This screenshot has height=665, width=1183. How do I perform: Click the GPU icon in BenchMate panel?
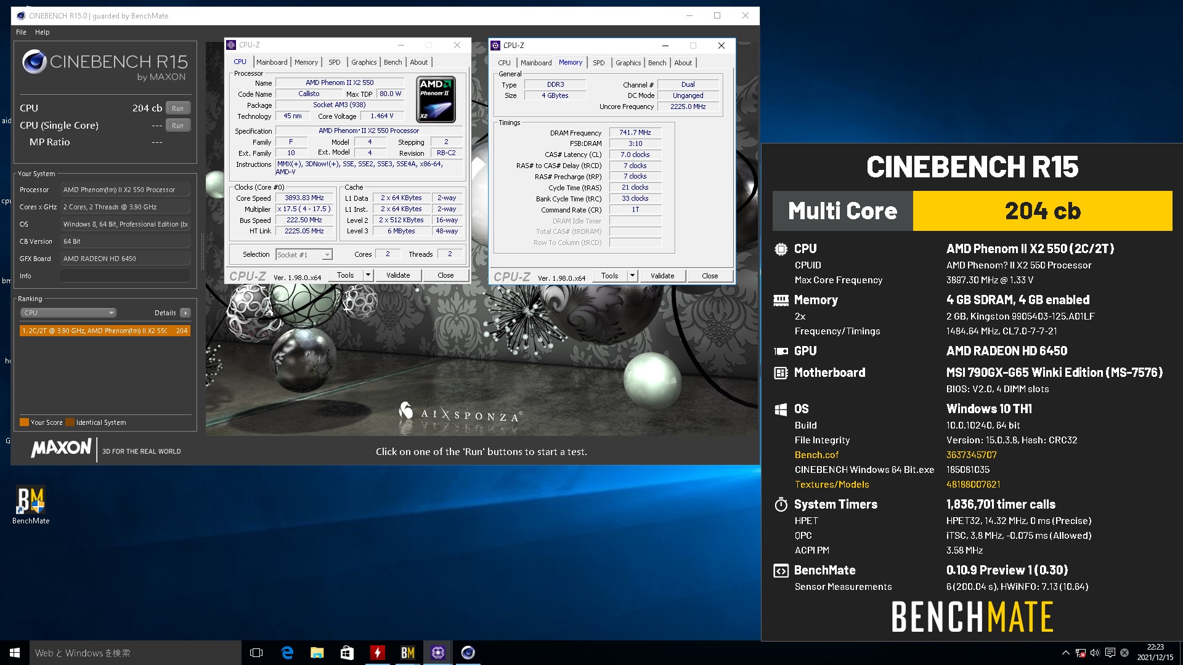(781, 351)
